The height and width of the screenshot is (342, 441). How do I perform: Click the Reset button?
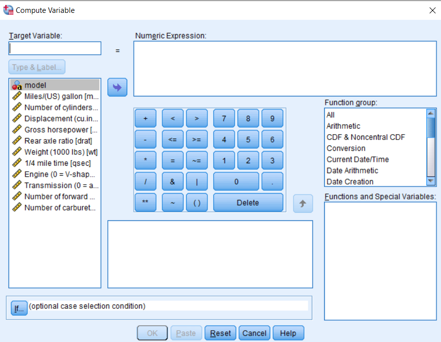pos(220,333)
